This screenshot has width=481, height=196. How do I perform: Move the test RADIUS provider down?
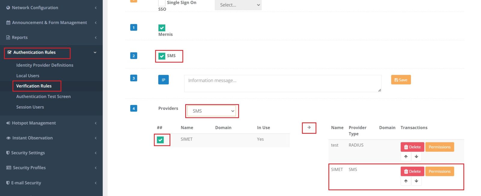pos(416,157)
